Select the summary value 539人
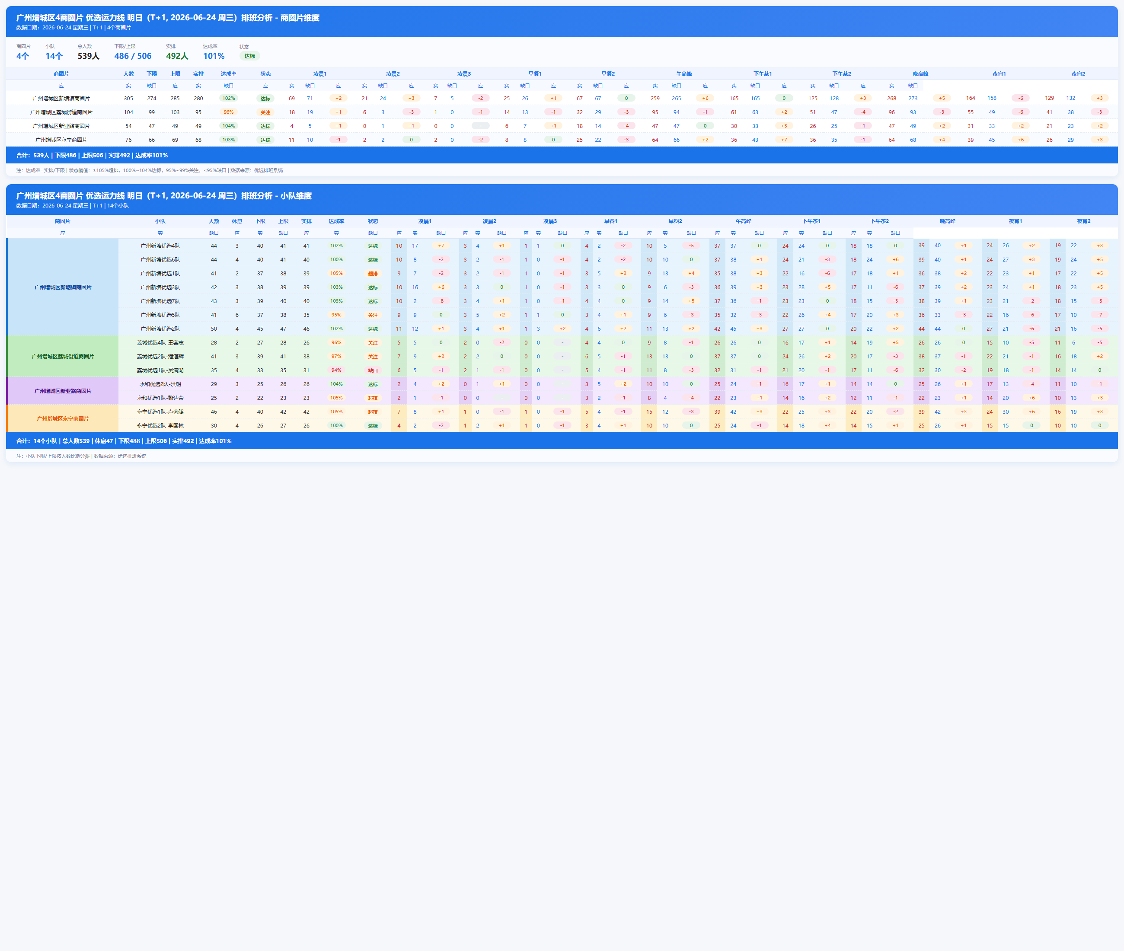 89,56
